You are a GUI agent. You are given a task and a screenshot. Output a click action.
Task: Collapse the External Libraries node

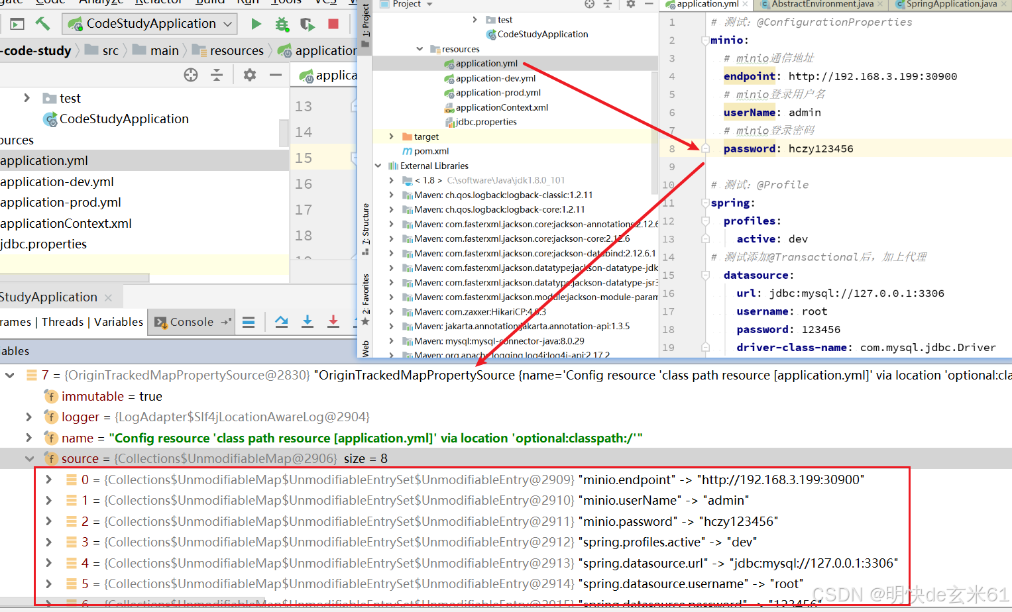coord(378,166)
